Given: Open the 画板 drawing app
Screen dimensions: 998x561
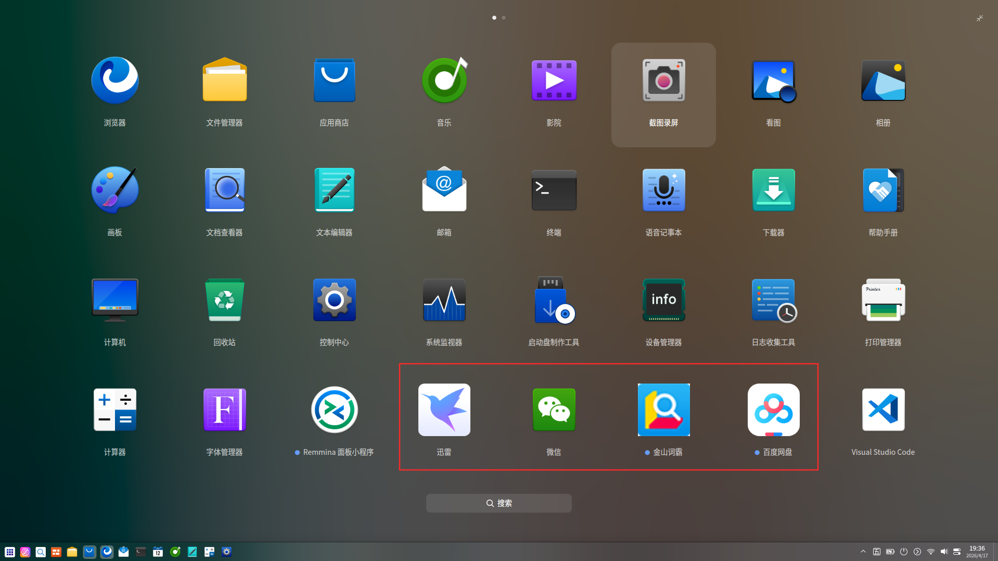Looking at the screenshot, I should [x=115, y=190].
